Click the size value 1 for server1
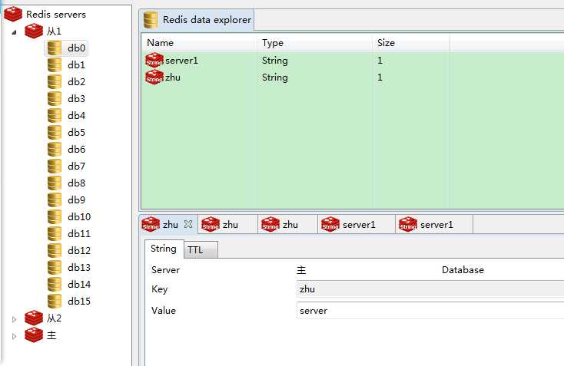 point(380,61)
